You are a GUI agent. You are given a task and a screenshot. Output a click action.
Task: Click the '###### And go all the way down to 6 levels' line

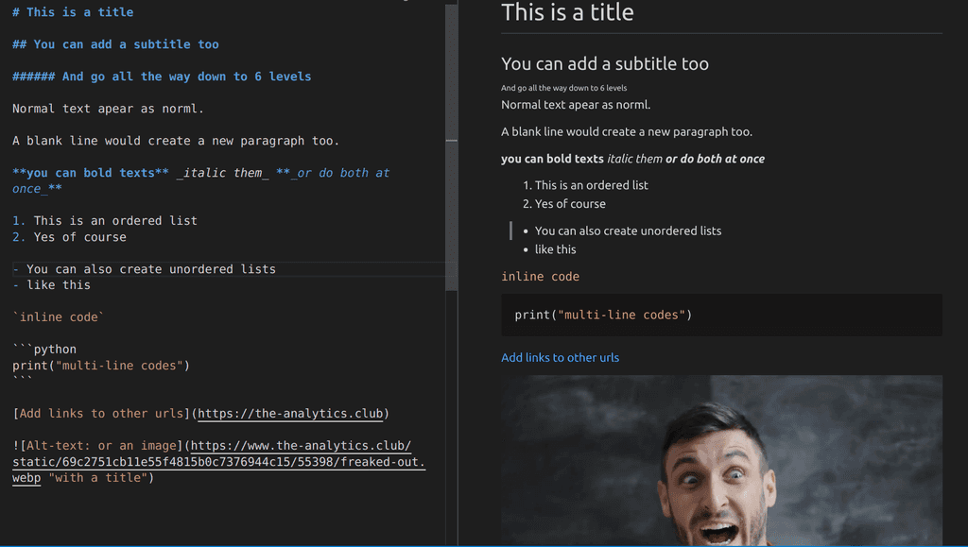coord(162,77)
